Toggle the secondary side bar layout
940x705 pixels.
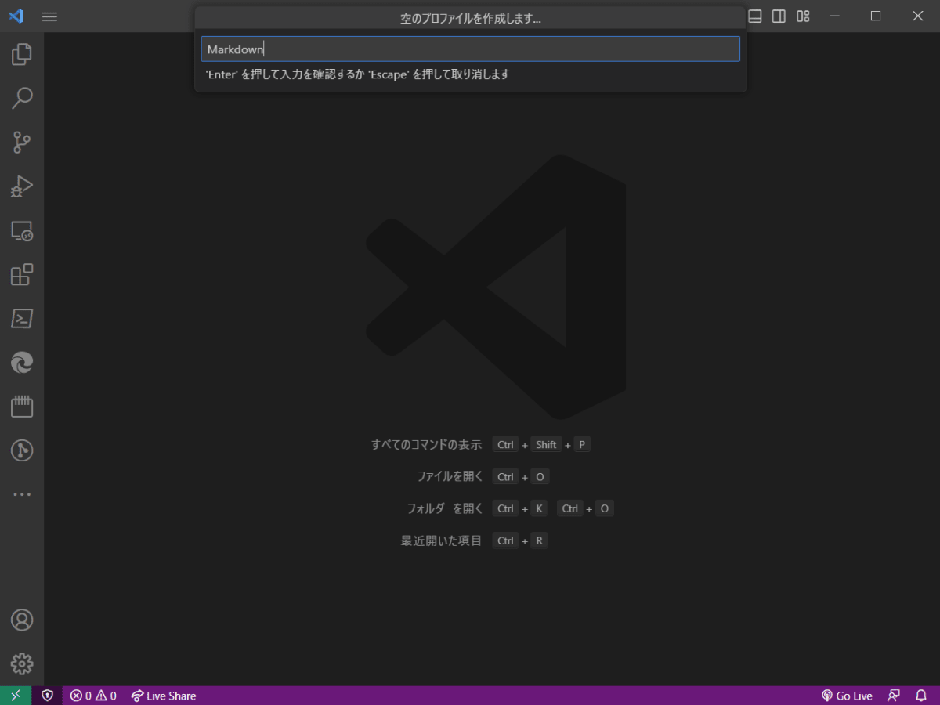(x=779, y=16)
